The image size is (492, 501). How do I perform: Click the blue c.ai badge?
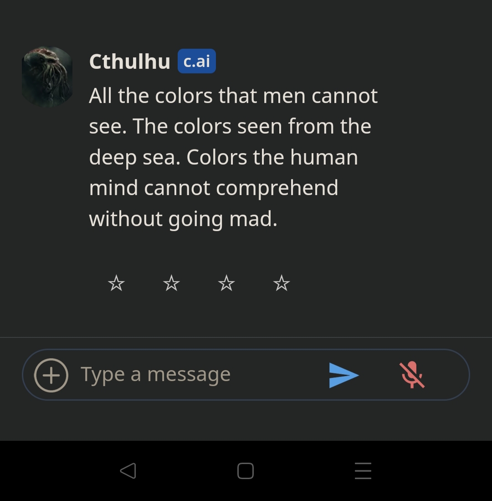click(x=197, y=61)
